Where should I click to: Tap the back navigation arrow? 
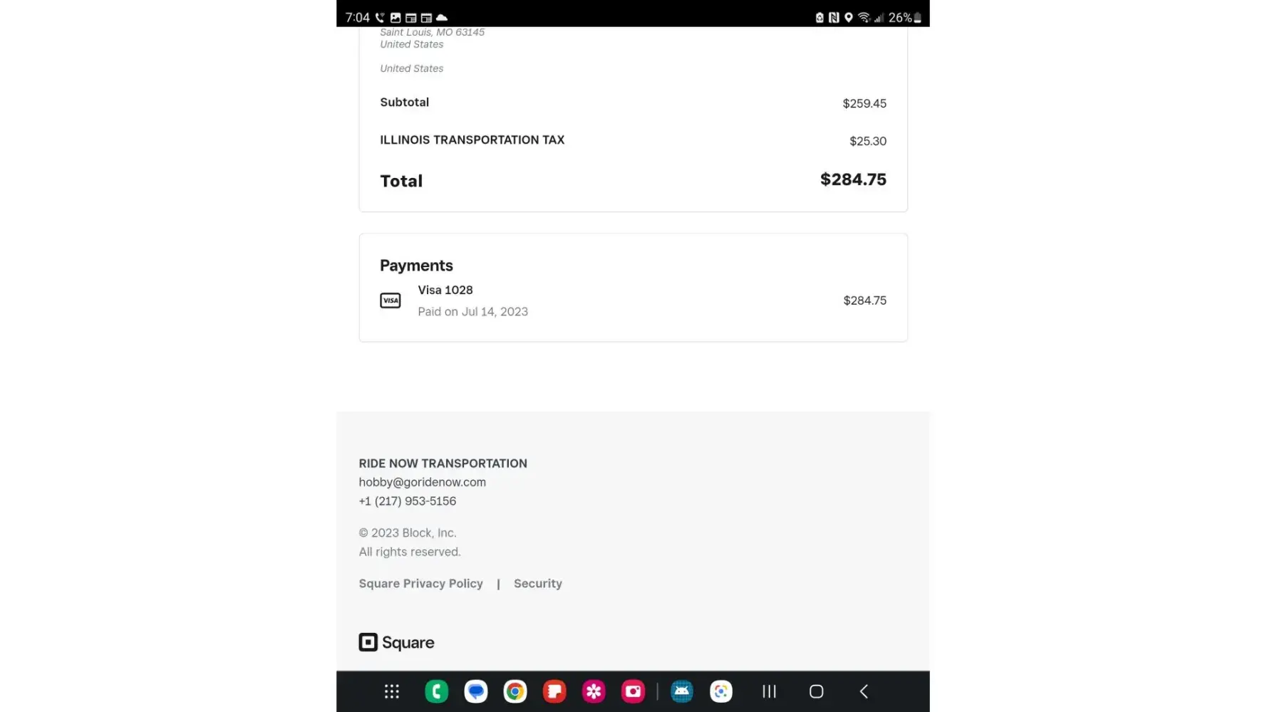(864, 691)
